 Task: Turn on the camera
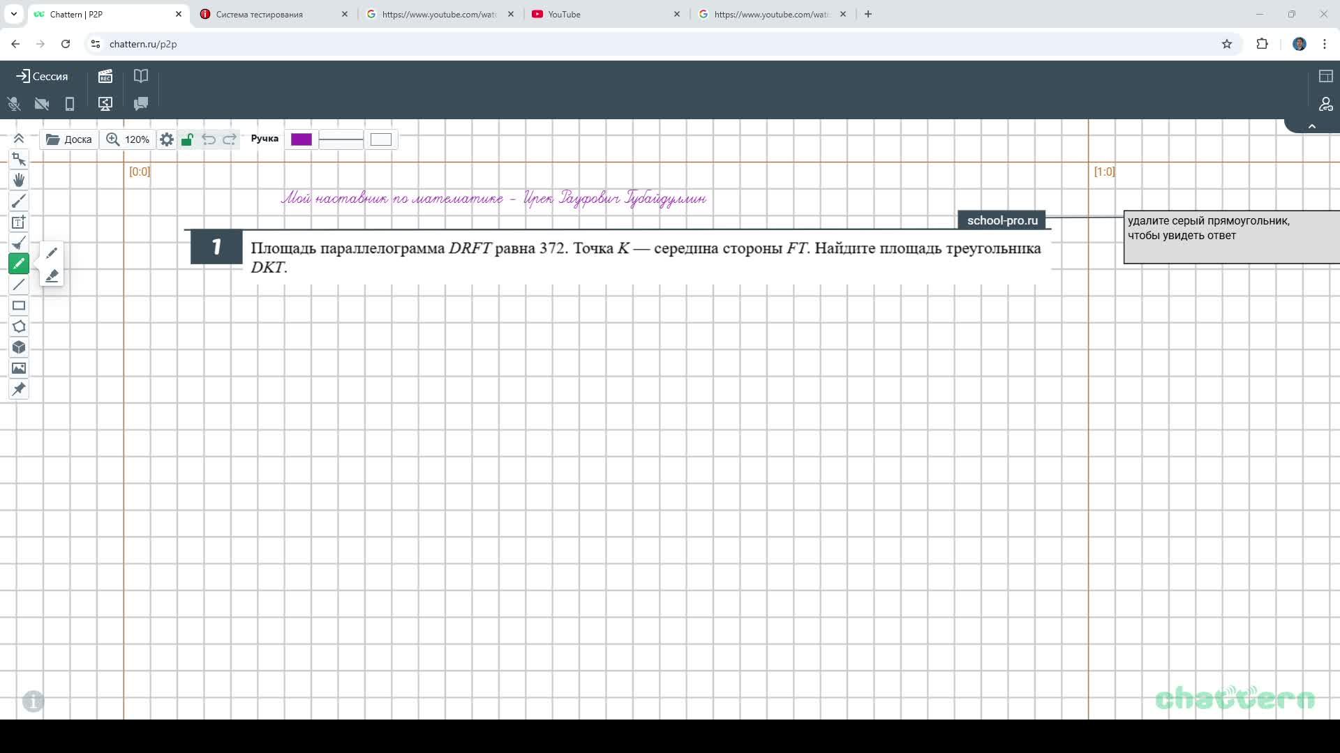pos(42,104)
